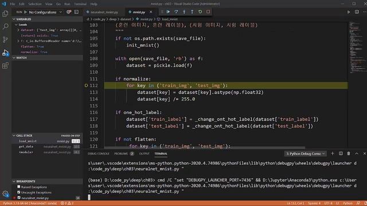Open the Search view in activity bar

(x=5, y=26)
